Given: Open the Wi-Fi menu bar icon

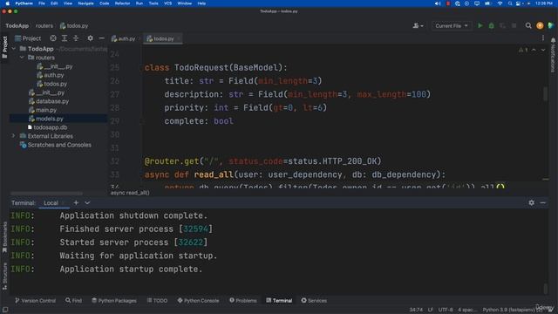Looking at the screenshot, I should [500, 3].
